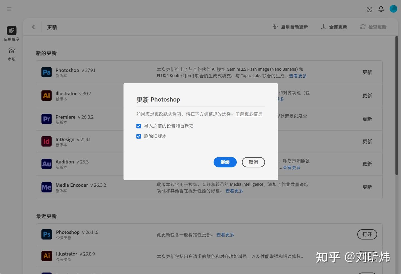Toggle 导入之前的设置和首选项 checkbox
The height and width of the screenshot is (274, 401).
[x=139, y=126]
